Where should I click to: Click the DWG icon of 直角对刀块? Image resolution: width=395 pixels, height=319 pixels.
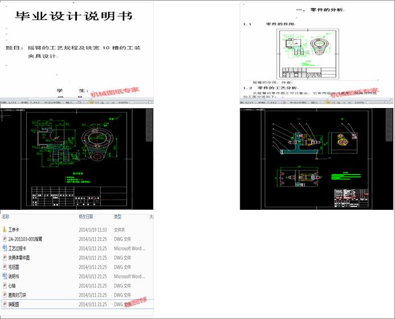click(5, 295)
